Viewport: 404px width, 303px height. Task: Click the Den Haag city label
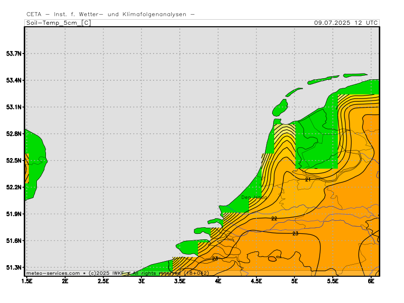[x=254, y=197]
